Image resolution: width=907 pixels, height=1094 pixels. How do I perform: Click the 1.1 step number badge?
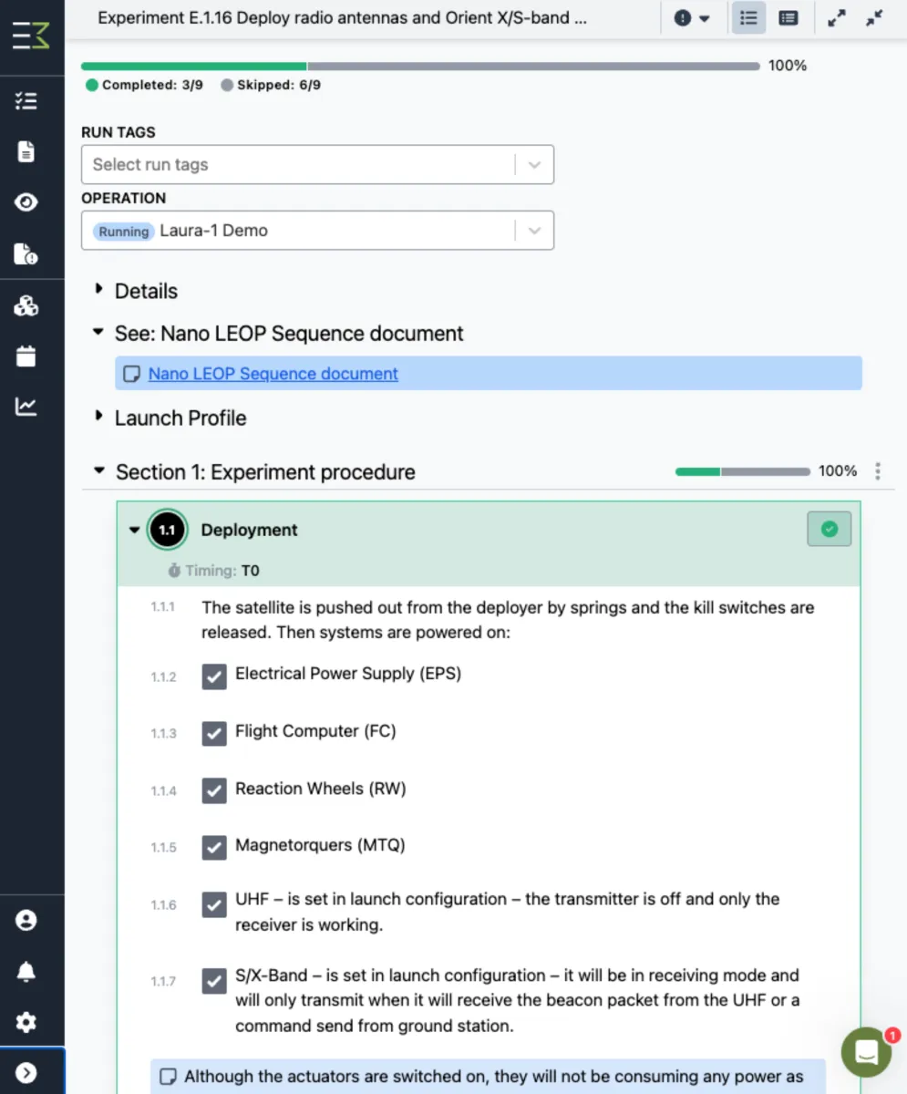[167, 530]
